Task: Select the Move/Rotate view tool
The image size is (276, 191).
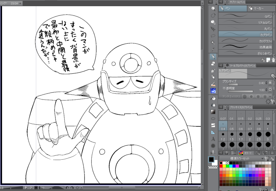Action: (x=213, y=15)
